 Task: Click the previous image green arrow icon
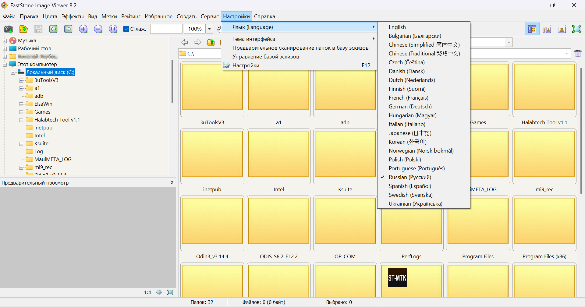click(x=53, y=29)
